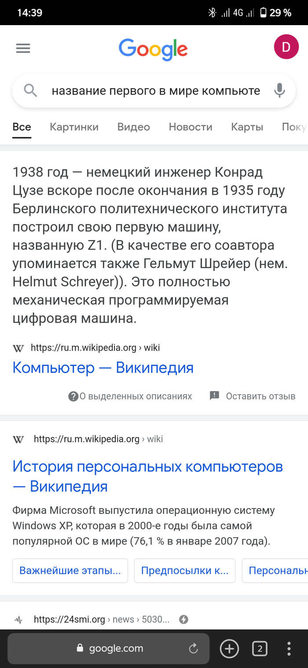Screen dimensions: 308x668
Task: Click Оставить отзыв feedback
Action: 253,396
